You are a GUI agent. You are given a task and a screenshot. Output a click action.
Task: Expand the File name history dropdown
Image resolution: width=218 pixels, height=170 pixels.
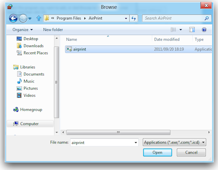(x=136, y=142)
